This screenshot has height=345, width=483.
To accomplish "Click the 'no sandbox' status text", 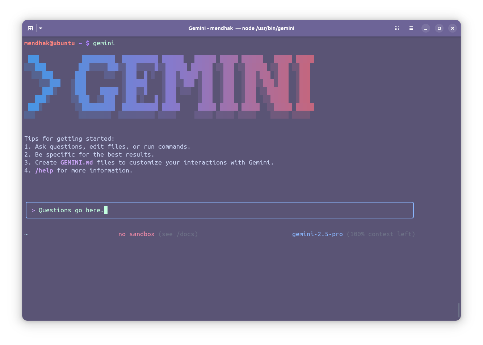I will click(x=136, y=234).
